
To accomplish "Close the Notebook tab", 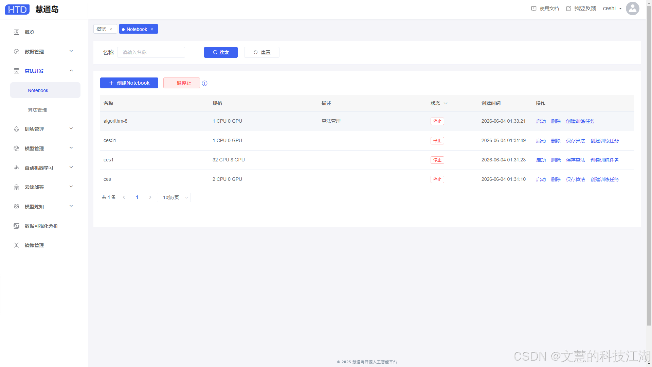I will (152, 29).
